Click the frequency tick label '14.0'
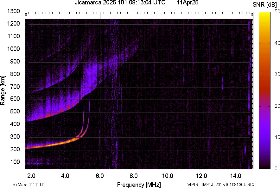 click(x=236, y=176)
